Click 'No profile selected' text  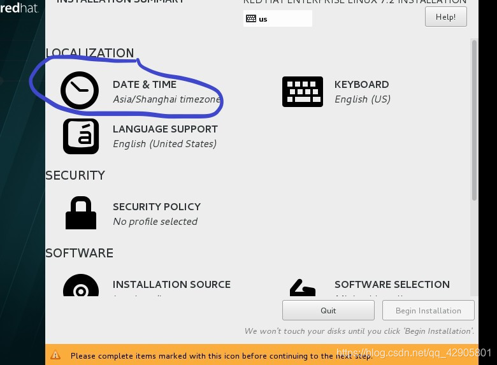pos(155,222)
